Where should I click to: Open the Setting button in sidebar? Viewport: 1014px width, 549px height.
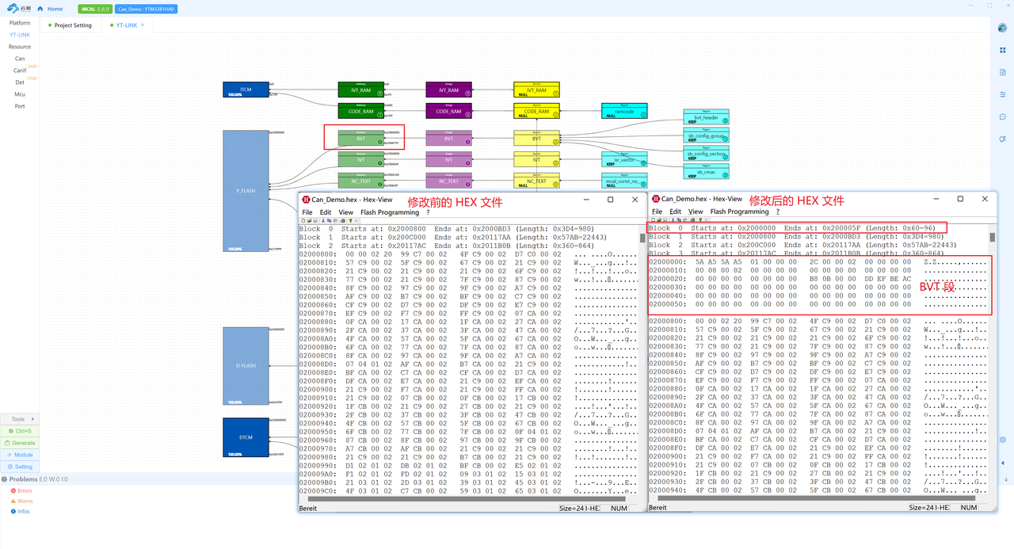click(x=20, y=467)
